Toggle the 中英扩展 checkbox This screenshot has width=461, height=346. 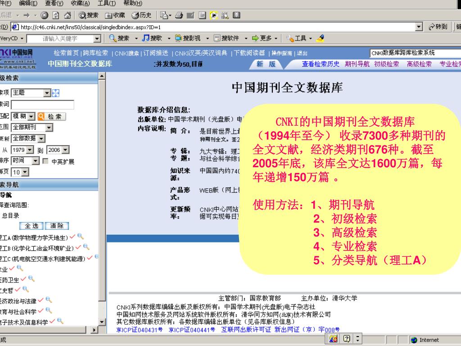(x=45, y=161)
